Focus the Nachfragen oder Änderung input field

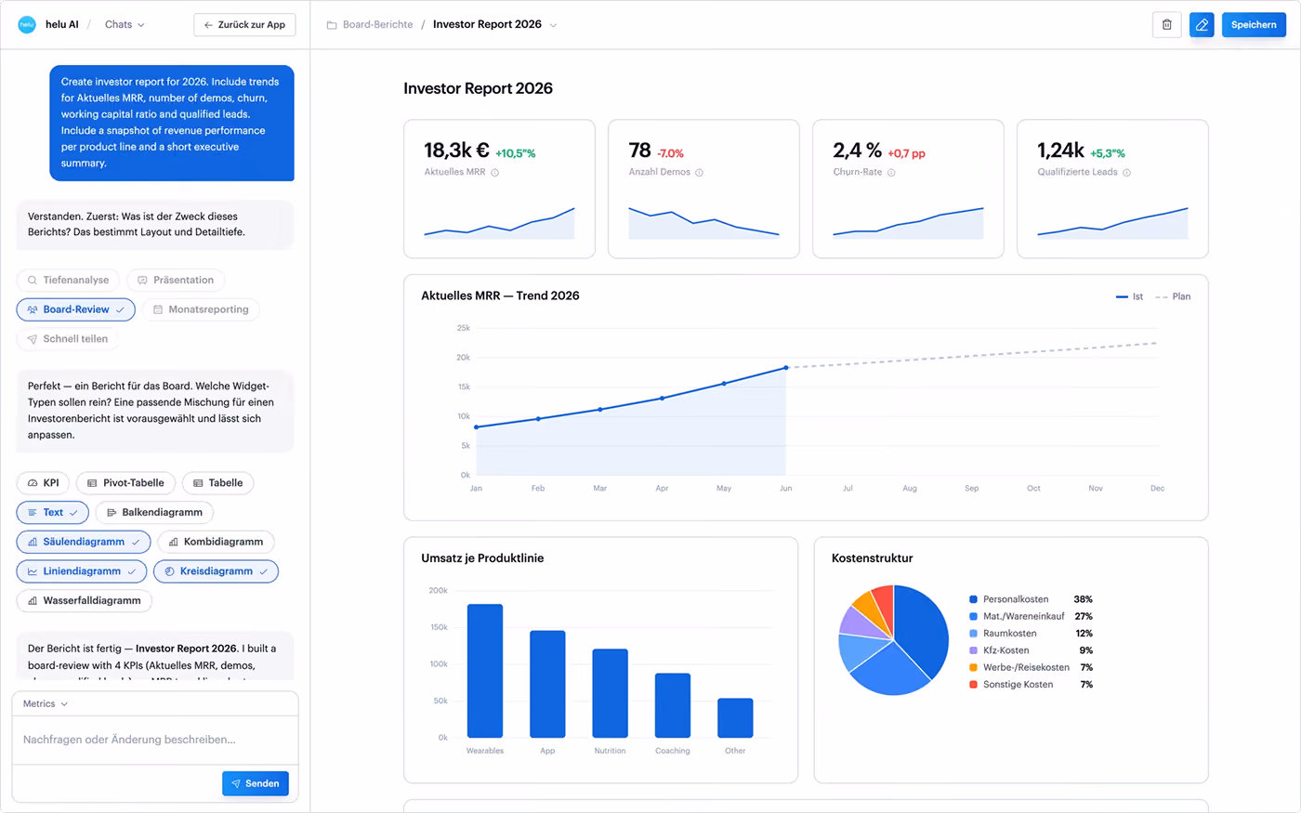click(x=155, y=740)
